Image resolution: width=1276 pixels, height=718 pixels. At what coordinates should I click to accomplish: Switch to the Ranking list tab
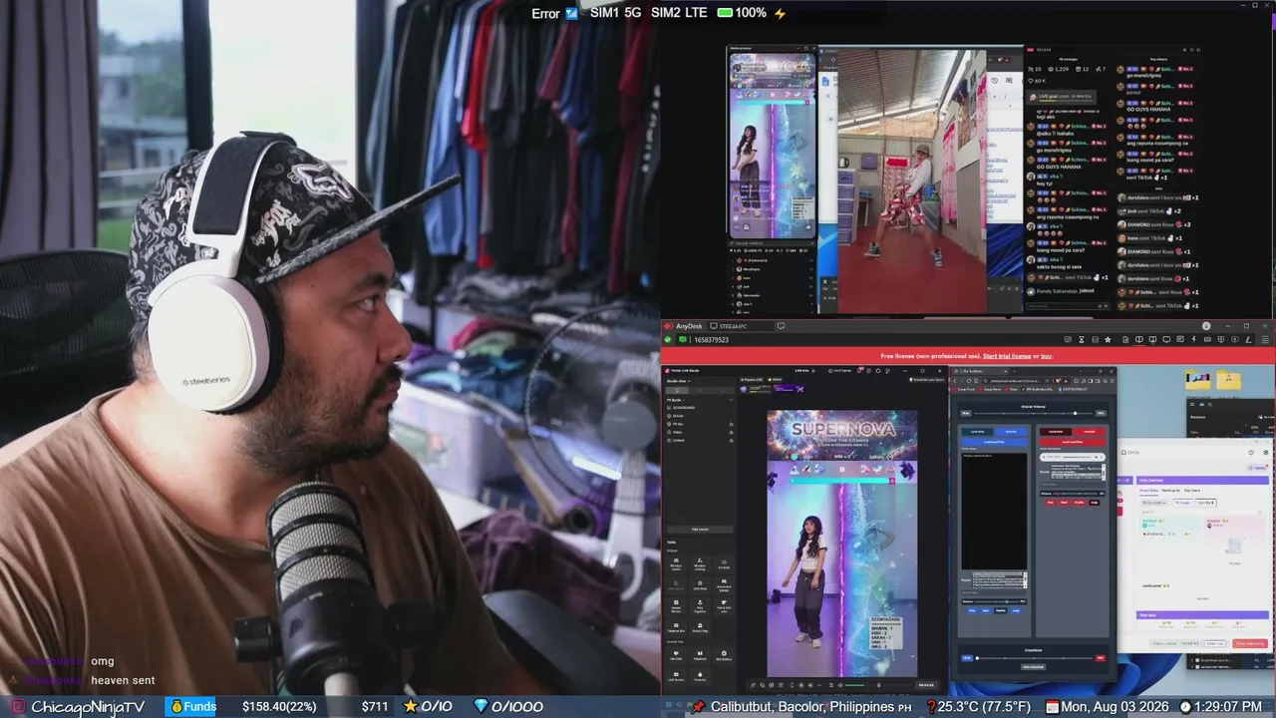coord(1170,490)
